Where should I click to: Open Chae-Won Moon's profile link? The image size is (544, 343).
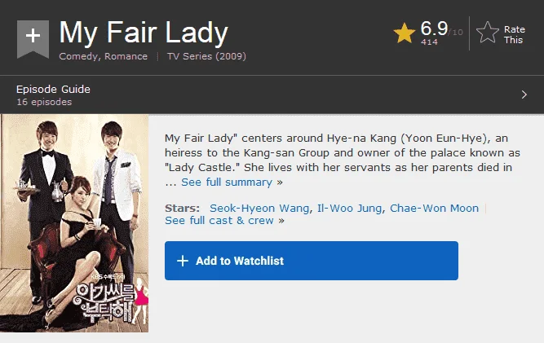[x=434, y=208]
